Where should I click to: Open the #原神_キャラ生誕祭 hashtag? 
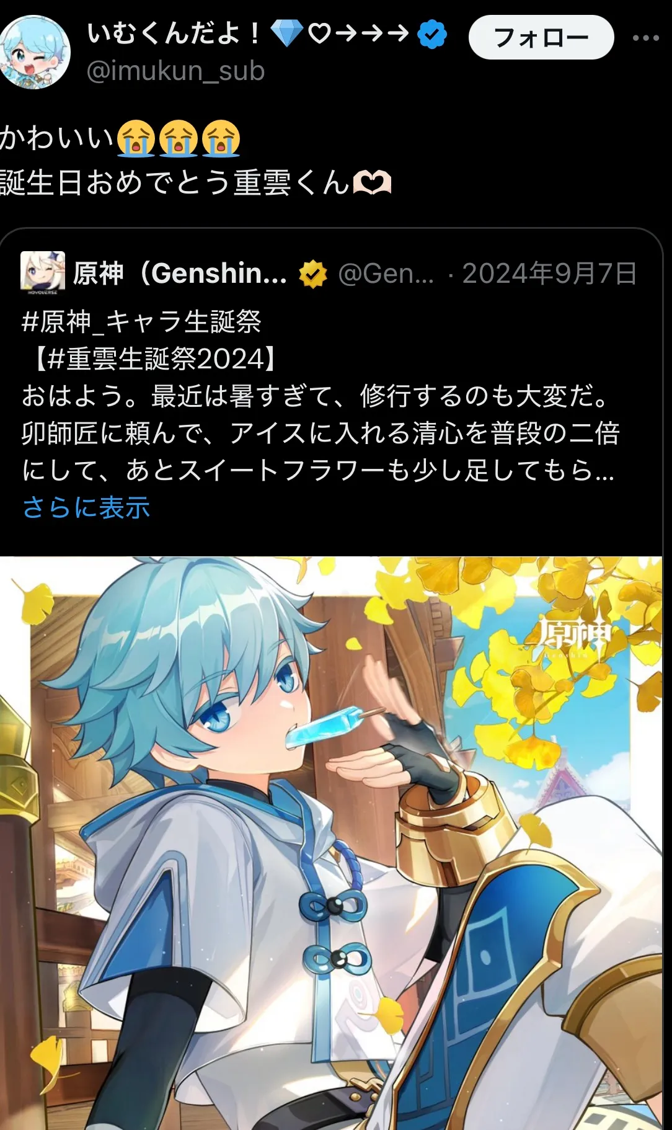coord(141,321)
